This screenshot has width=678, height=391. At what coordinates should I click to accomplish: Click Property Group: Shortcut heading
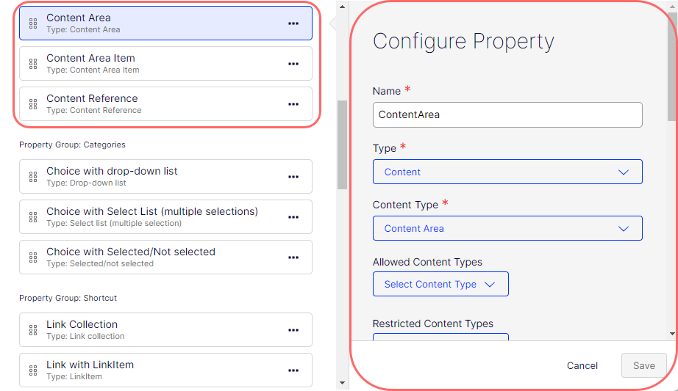point(68,299)
